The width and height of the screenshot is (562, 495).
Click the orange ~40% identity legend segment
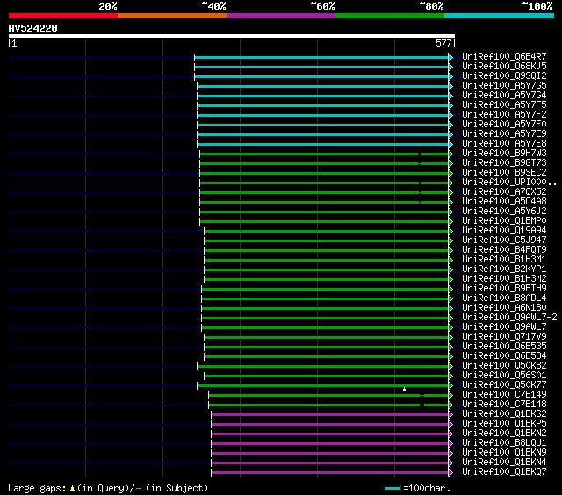[172, 16]
